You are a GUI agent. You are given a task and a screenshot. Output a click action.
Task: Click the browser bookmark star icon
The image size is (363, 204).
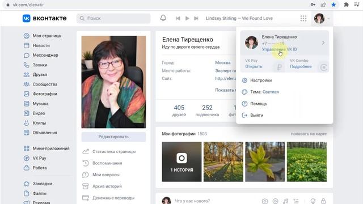coord(334,5)
